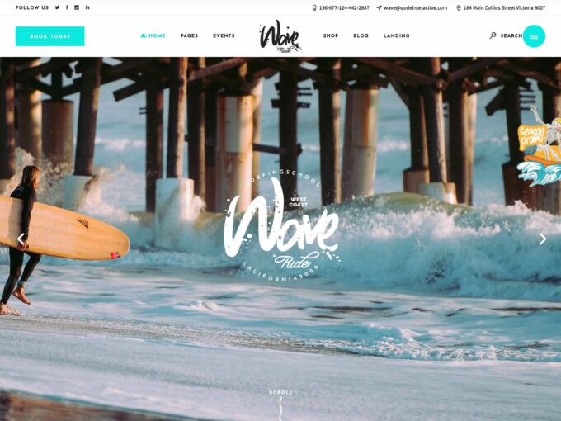Click the phone number in top bar
This screenshot has width=561, height=421.
coord(341,7)
